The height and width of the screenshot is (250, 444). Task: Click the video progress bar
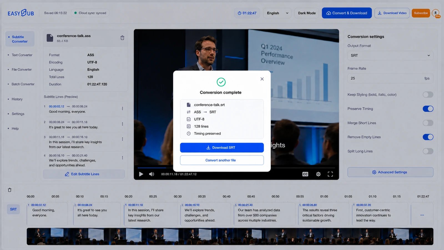tap(236, 168)
